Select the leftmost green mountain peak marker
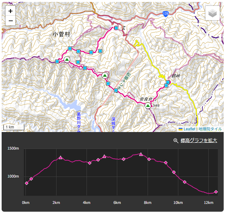Viewport: 225px width, 213px height. tap(67, 59)
